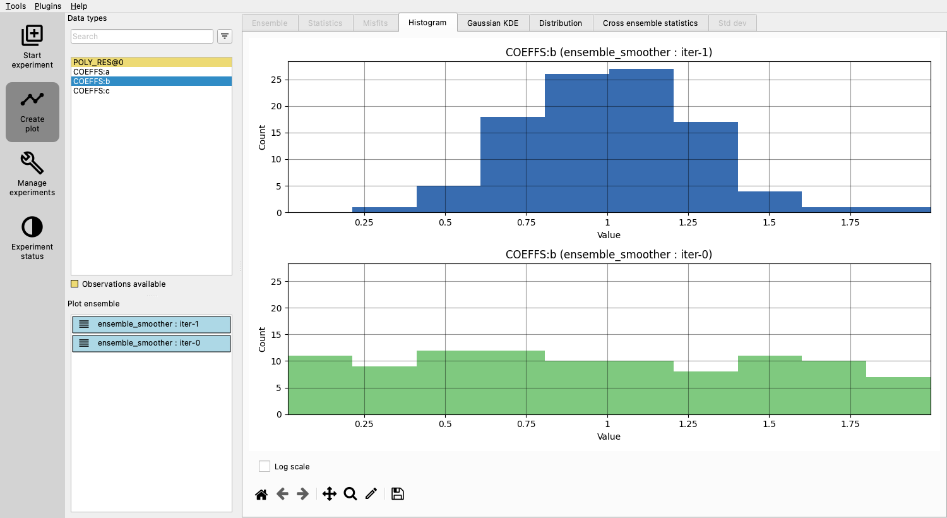This screenshot has height=518, width=947.
Task: Go forward to next plot view
Action: pos(303,494)
